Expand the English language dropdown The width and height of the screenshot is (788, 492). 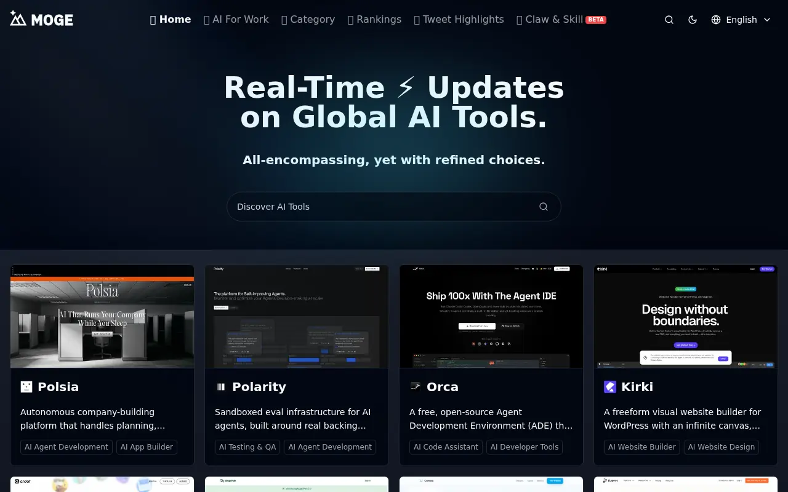point(741,20)
